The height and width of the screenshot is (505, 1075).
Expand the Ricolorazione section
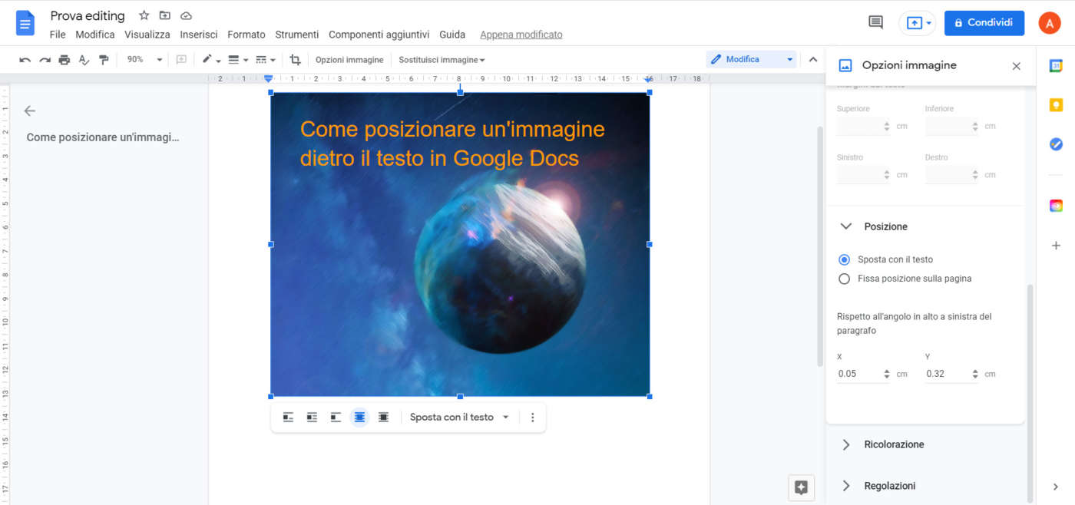coord(894,444)
